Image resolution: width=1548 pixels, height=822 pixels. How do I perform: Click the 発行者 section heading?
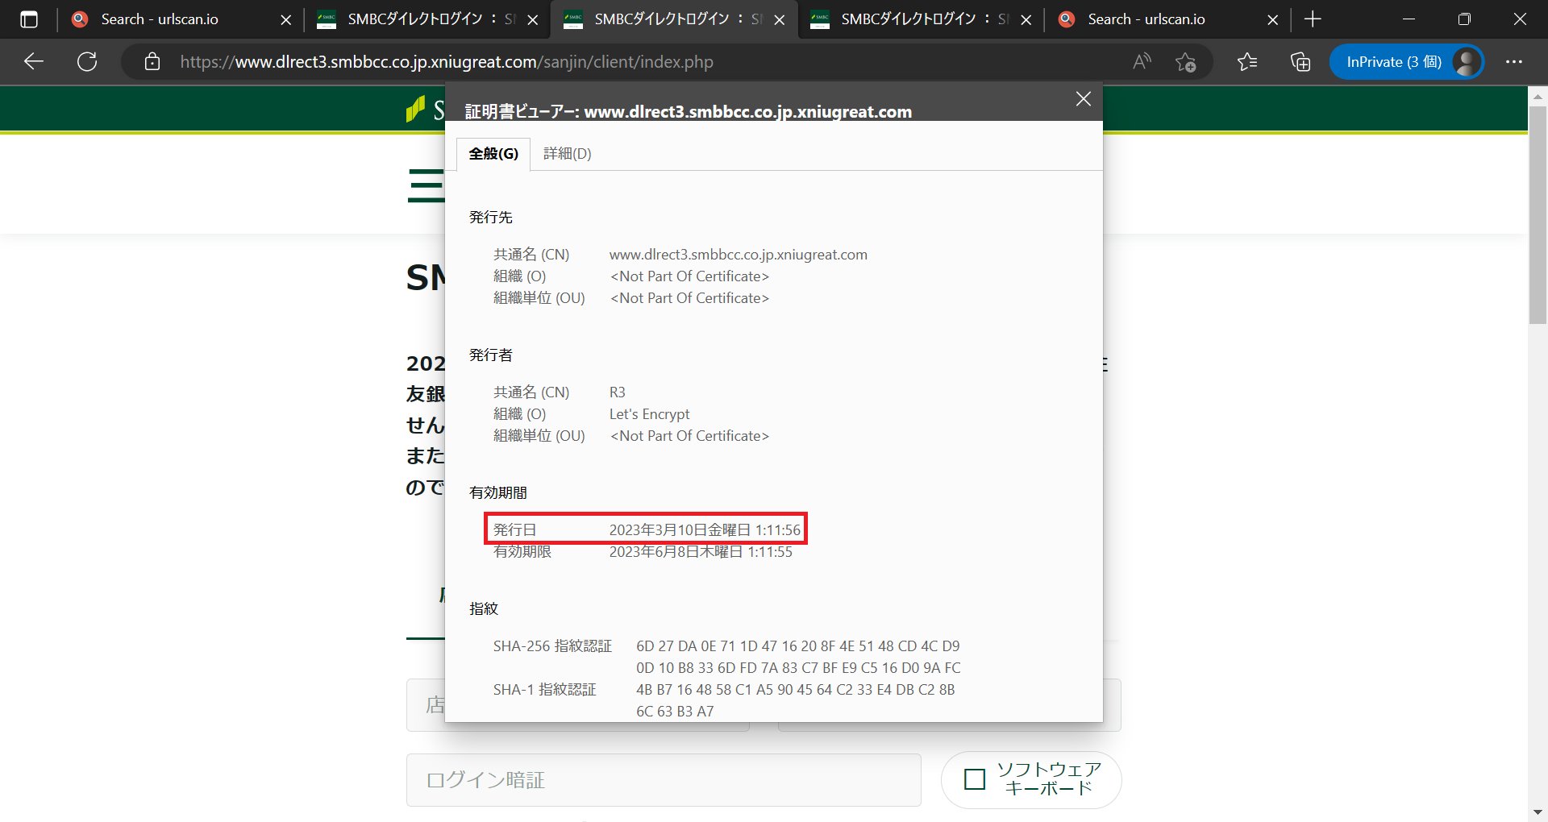[x=491, y=355]
